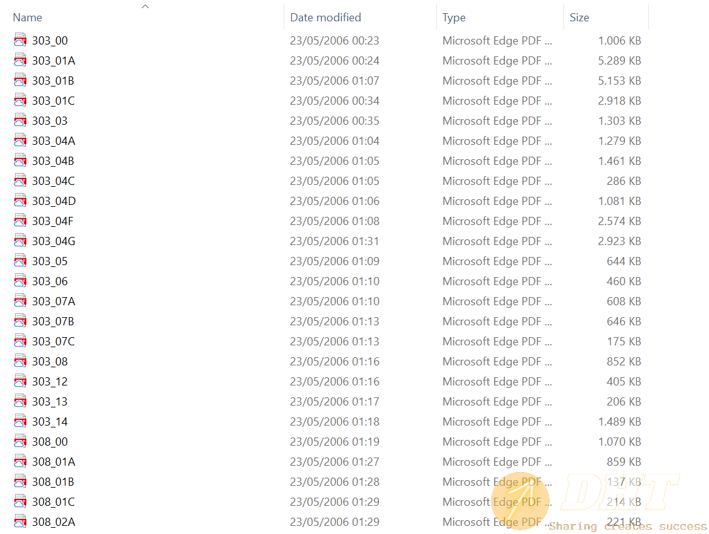Click the PDF icon for 303_08

click(x=20, y=360)
